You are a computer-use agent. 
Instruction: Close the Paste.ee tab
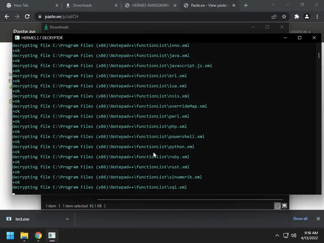(234, 6)
